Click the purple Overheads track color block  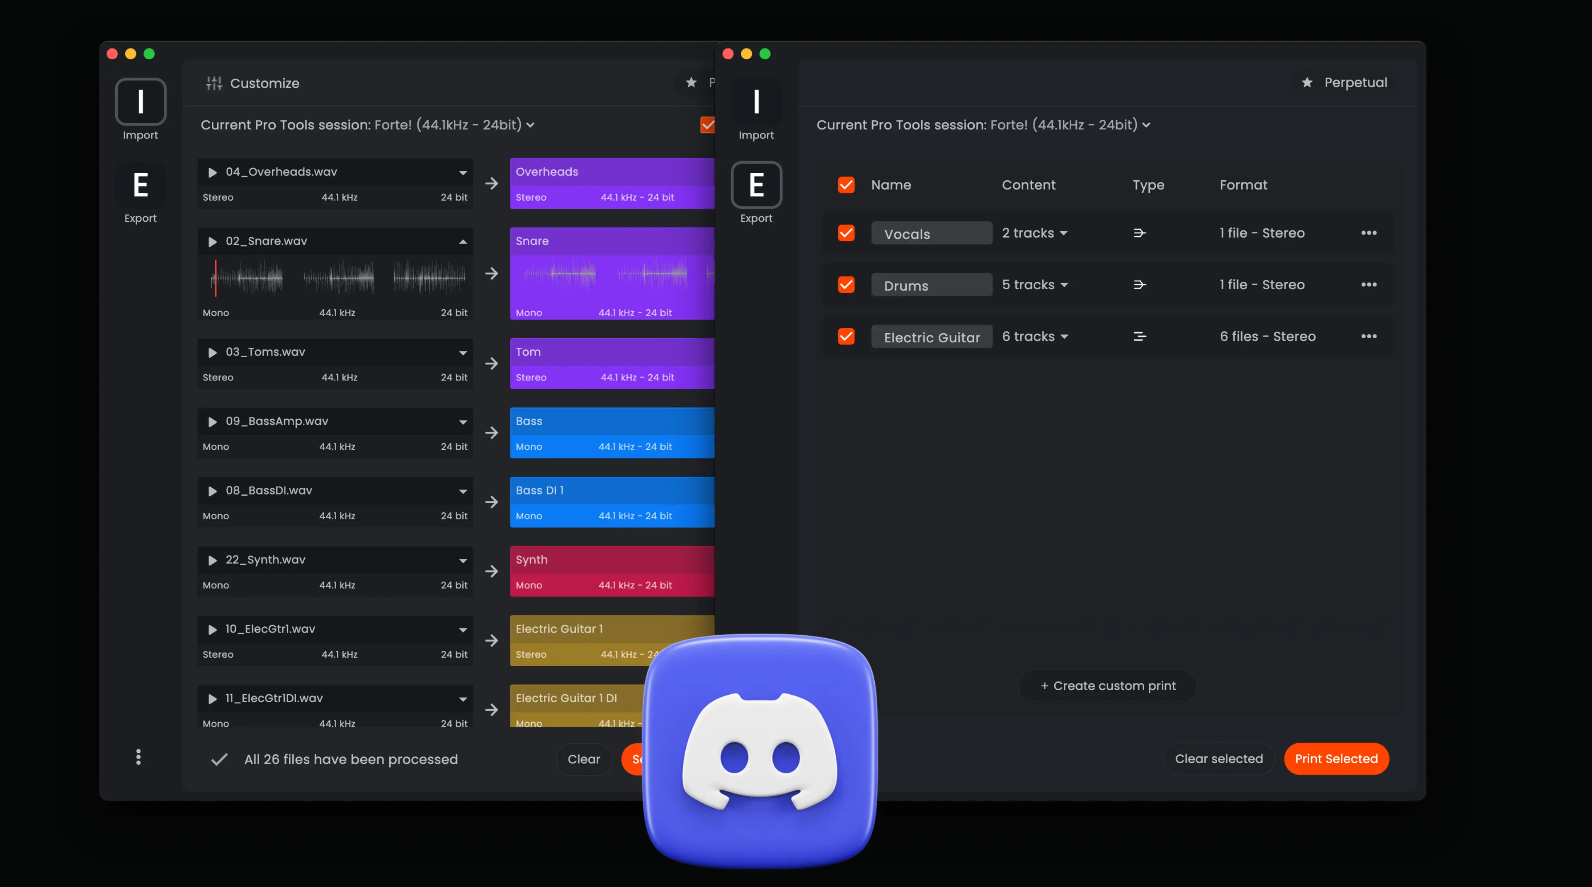[611, 184]
